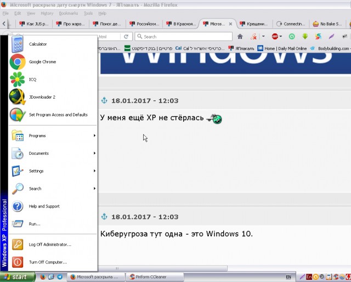Close the active 'Micros...' tab
Image resolution: width=351 pixels, height=282 pixels.
click(x=230, y=24)
